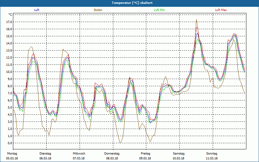Click the 15,0 y-axis value

point(9,36)
